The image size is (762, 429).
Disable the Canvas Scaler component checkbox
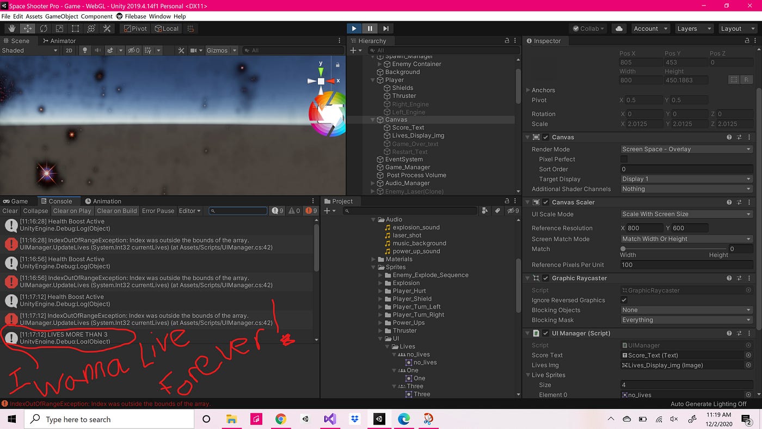click(546, 202)
